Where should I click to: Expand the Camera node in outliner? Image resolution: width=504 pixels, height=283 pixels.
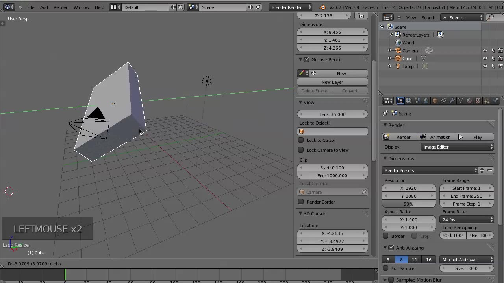(x=390, y=50)
